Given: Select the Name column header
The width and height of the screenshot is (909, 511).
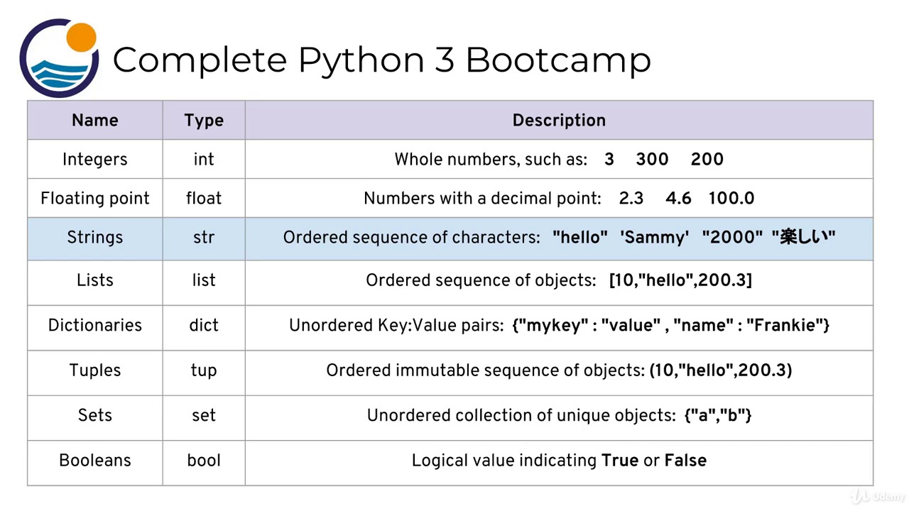Looking at the screenshot, I should (x=95, y=121).
